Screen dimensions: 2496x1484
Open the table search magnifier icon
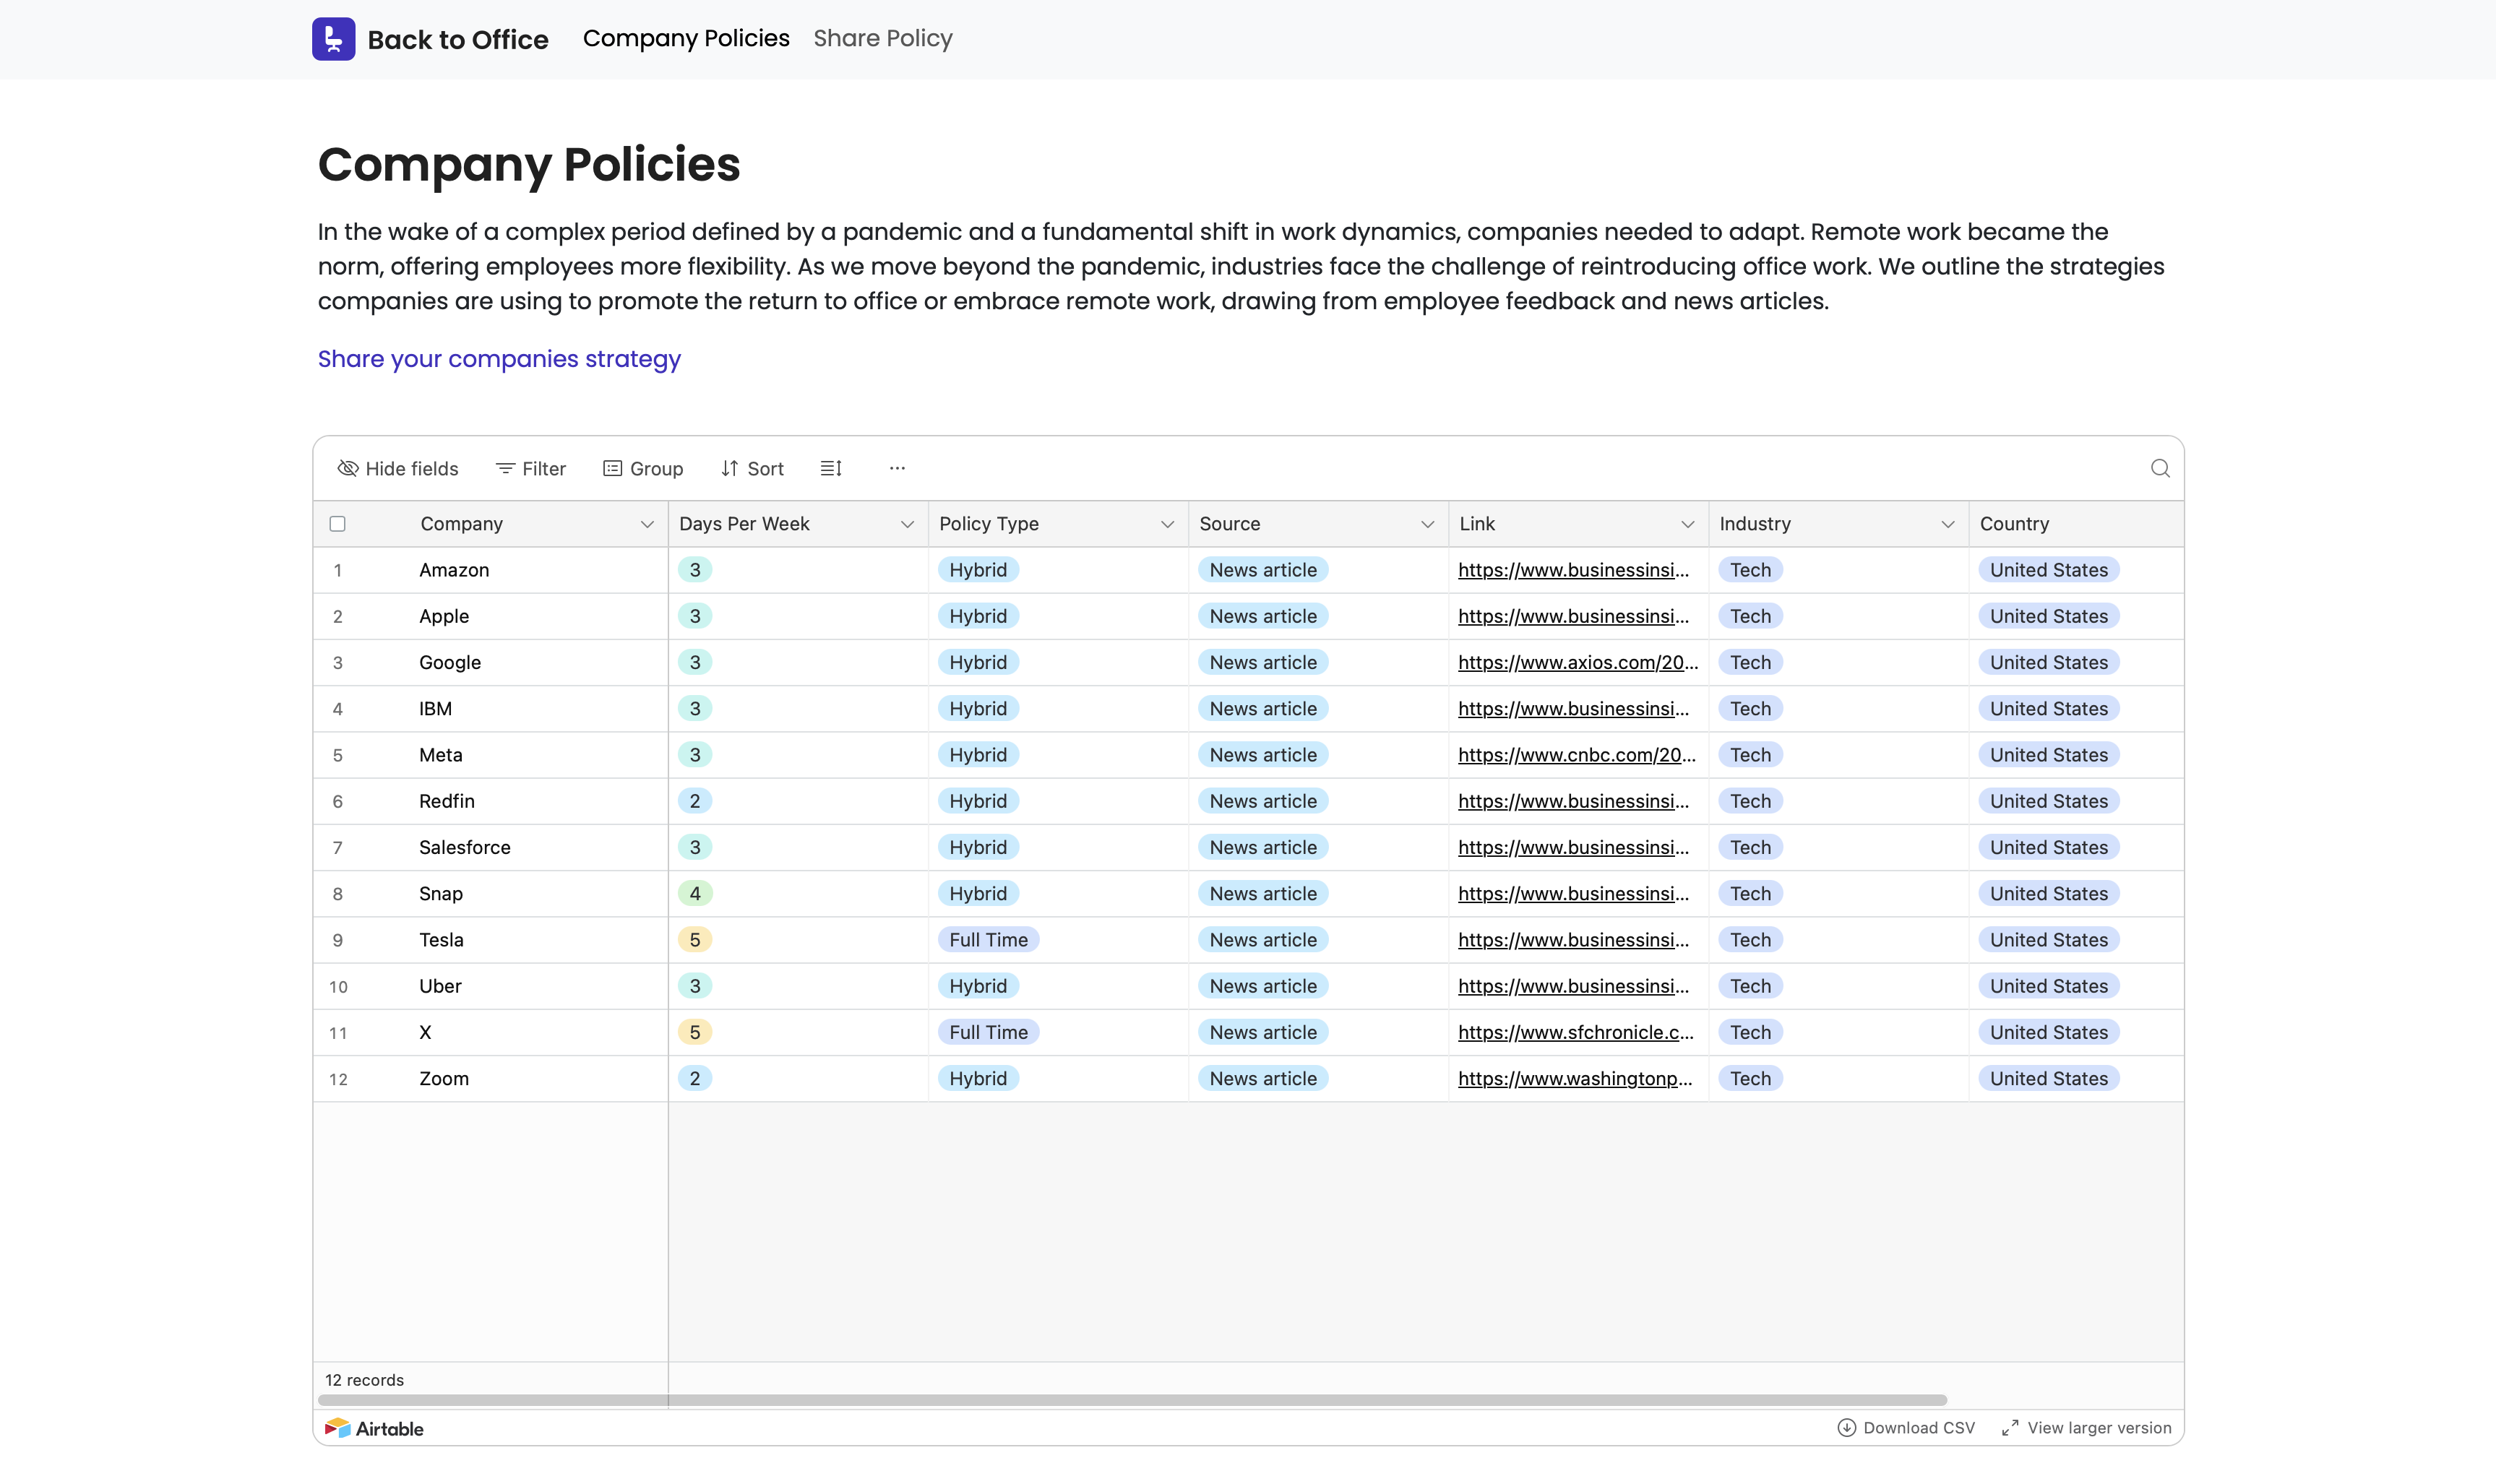click(x=2160, y=468)
